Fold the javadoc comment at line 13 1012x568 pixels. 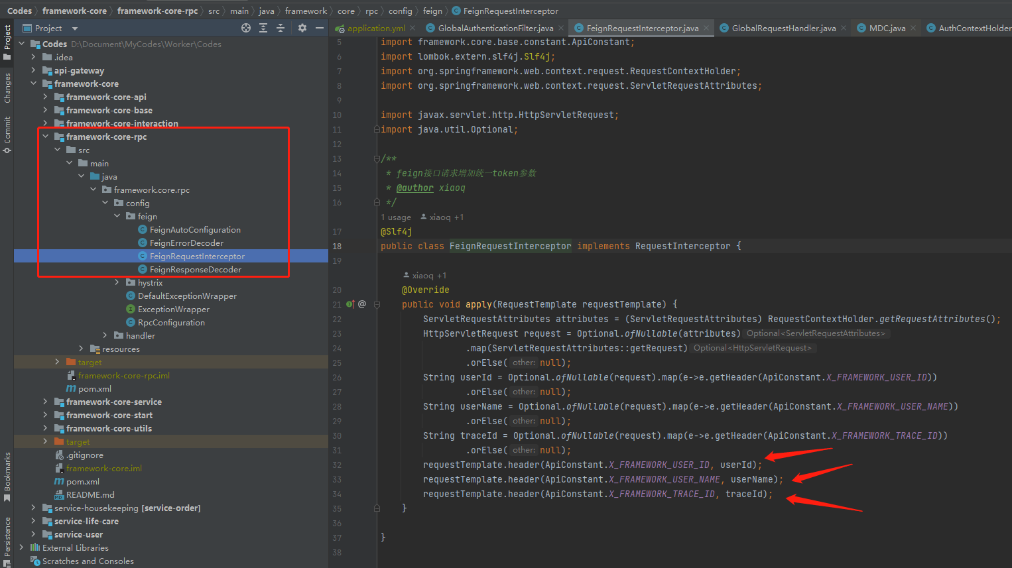click(377, 158)
